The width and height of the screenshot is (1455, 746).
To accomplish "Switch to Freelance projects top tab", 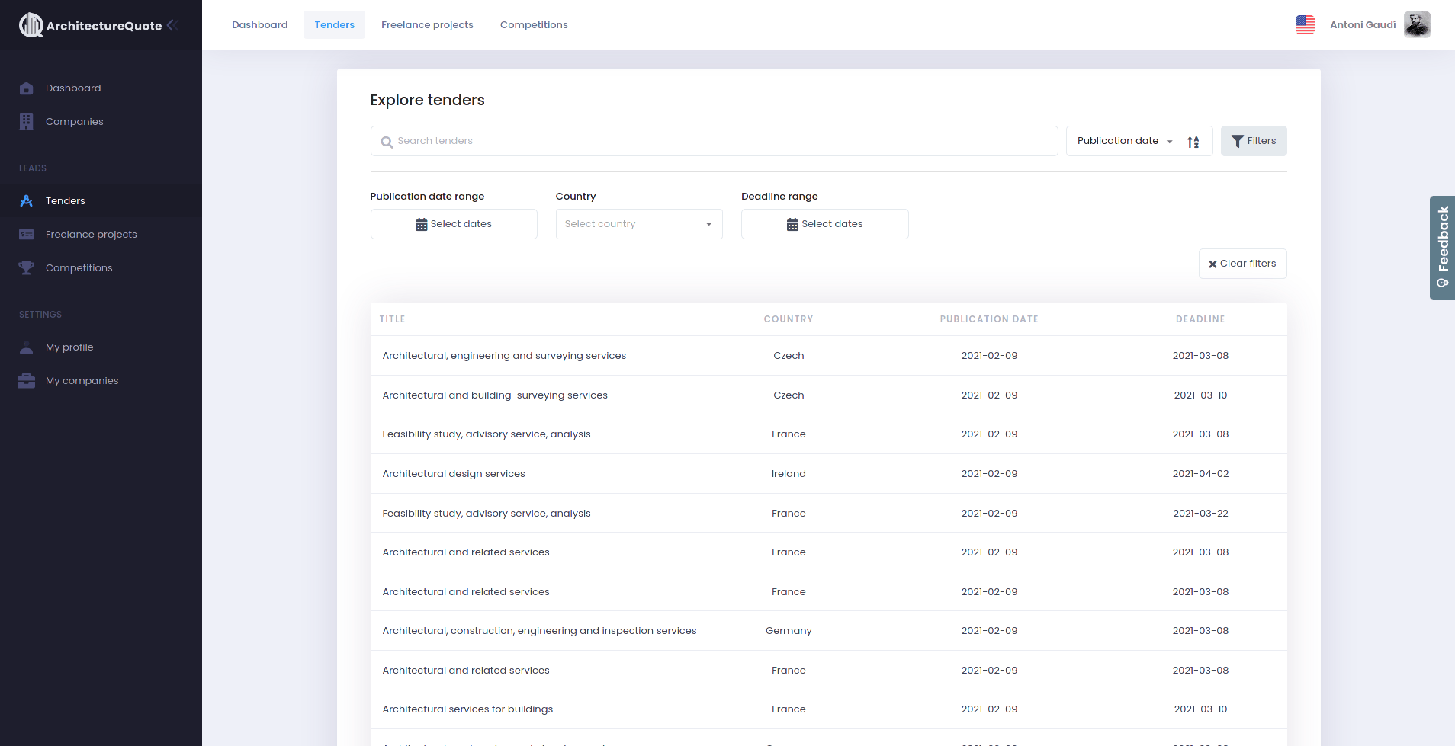I will [x=427, y=25].
